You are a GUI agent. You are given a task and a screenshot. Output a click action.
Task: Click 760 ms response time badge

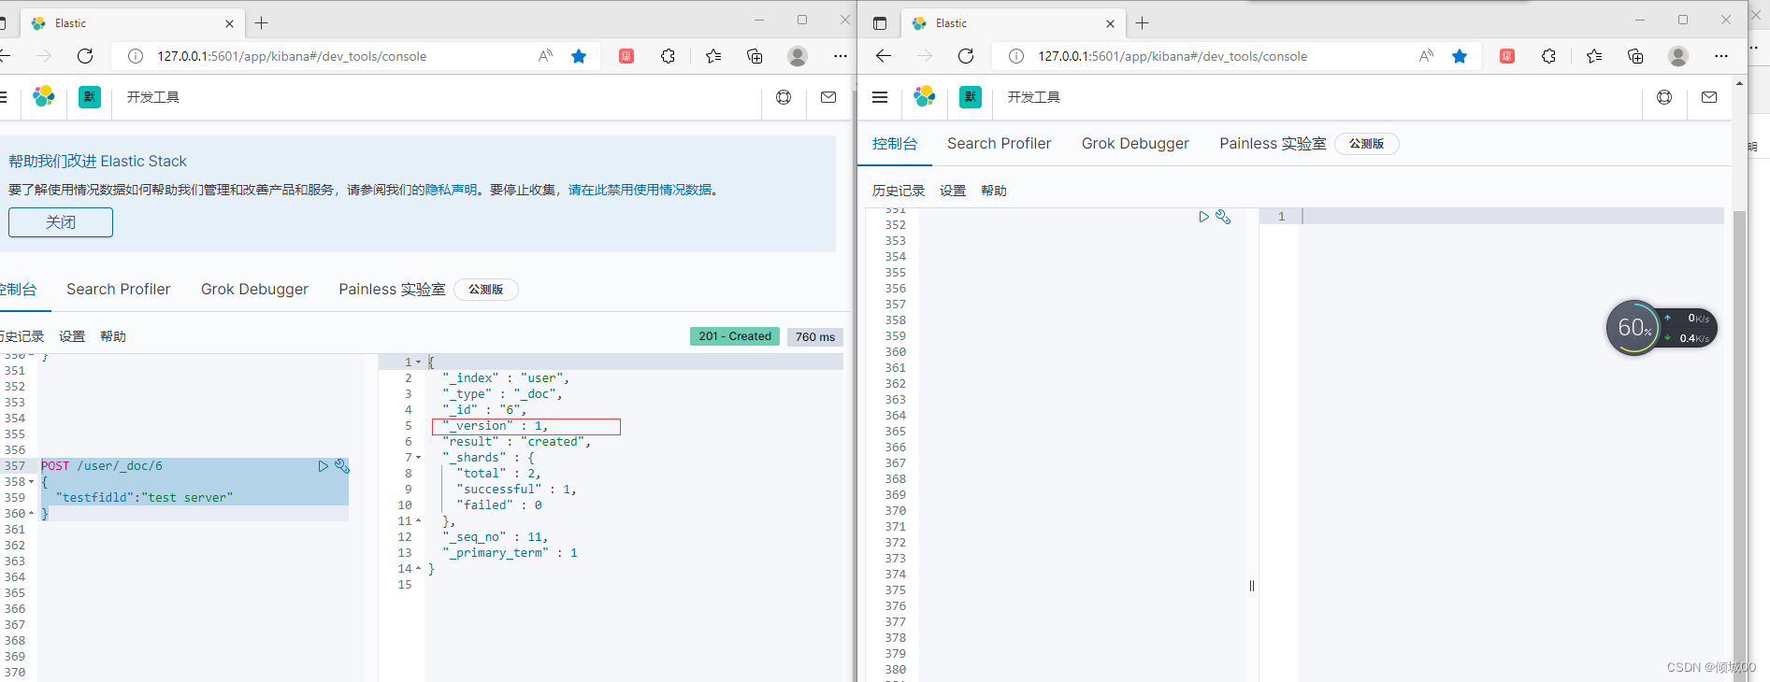pyautogui.click(x=815, y=337)
